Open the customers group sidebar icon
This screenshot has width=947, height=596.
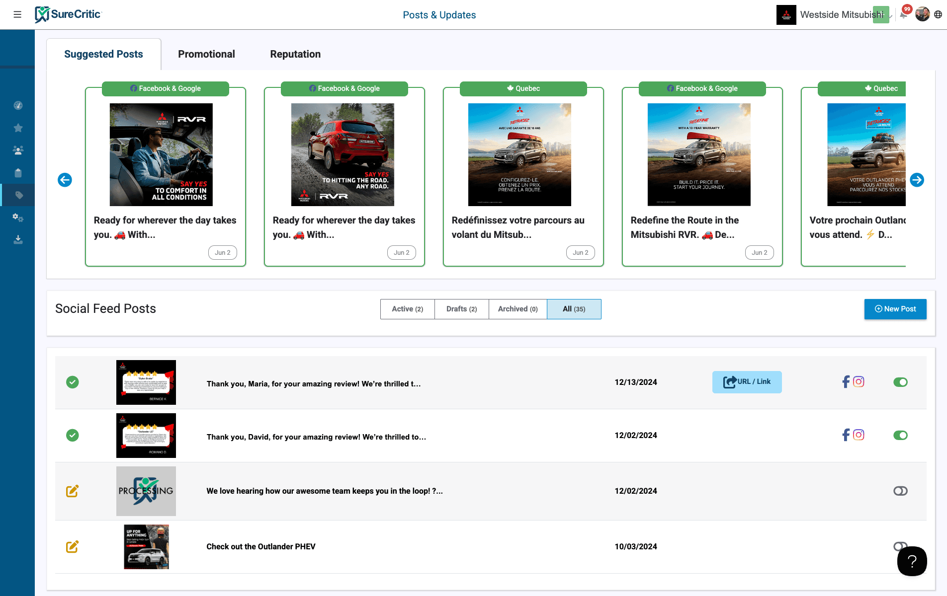(x=18, y=150)
